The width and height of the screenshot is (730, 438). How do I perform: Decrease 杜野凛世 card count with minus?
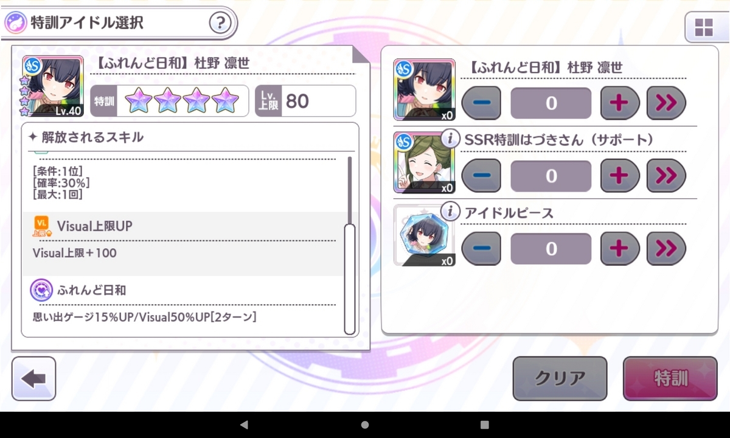pyautogui.click(x=481, y=103)
